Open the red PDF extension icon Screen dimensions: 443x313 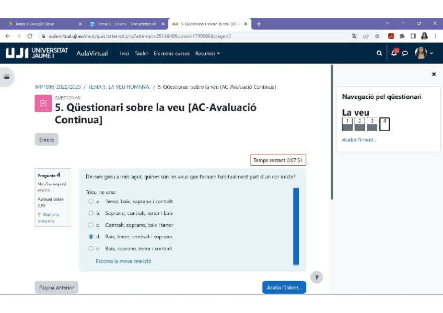tap(391, 36)
